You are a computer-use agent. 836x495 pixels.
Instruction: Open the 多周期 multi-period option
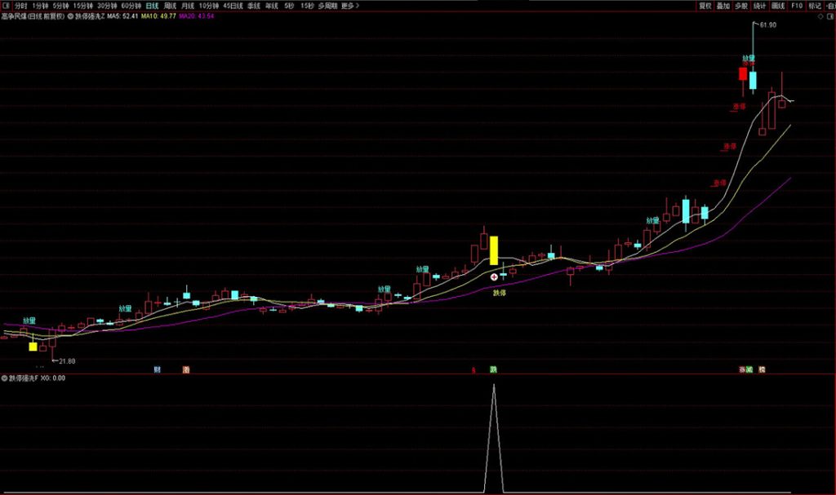tap(327, 5)
